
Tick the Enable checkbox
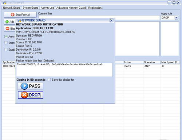click(6, 50)
